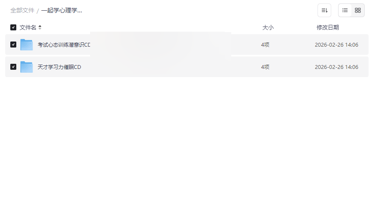Screen dimensions: 375x220
Task: Click the 大小 column header
Action: (268, 27)
